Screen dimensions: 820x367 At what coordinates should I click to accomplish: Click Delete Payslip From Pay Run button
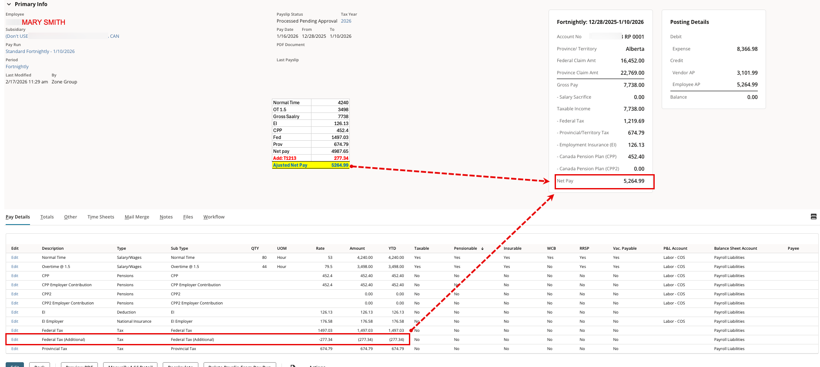(240, 365)
